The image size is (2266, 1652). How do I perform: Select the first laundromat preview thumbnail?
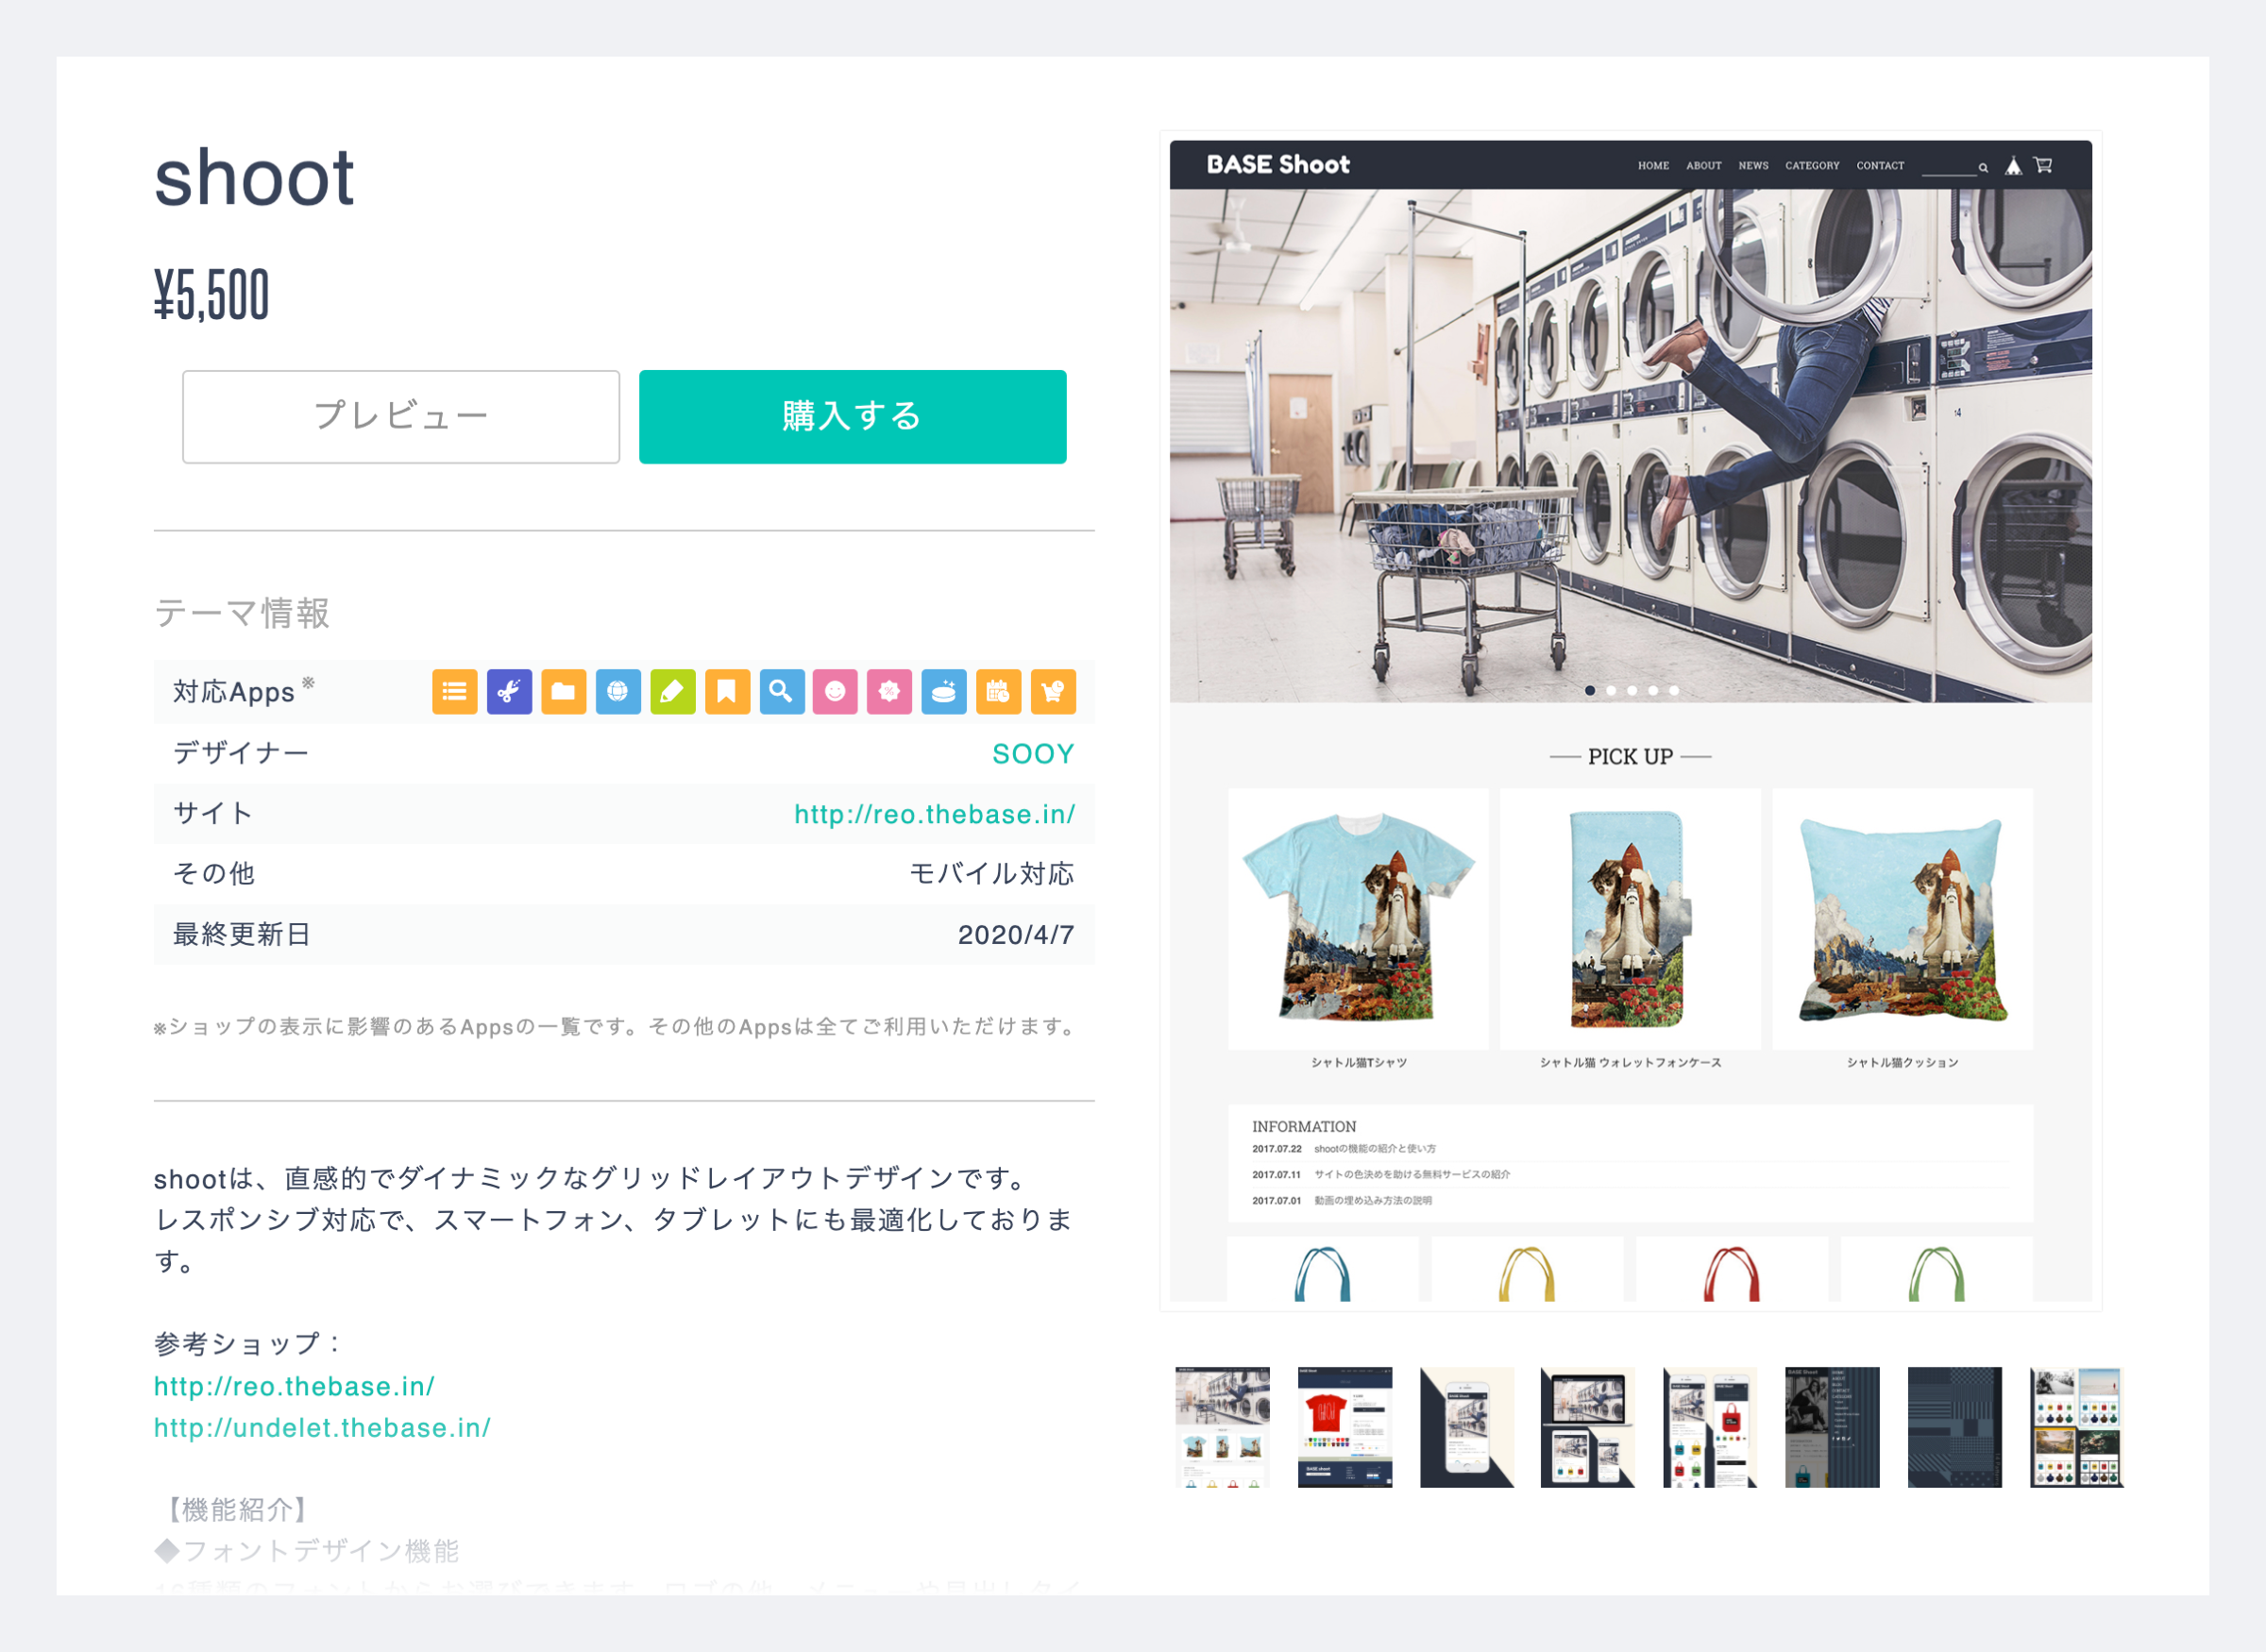pyautogui.click(x=1222, y=1426)
